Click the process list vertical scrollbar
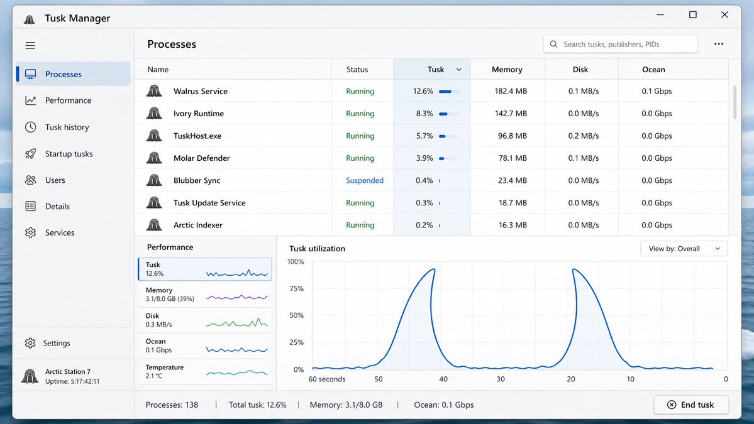This screenshot has width=754, height=424. tap(735, 102)
